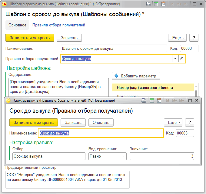Open help with the ? button in the main window

[194, 38]
